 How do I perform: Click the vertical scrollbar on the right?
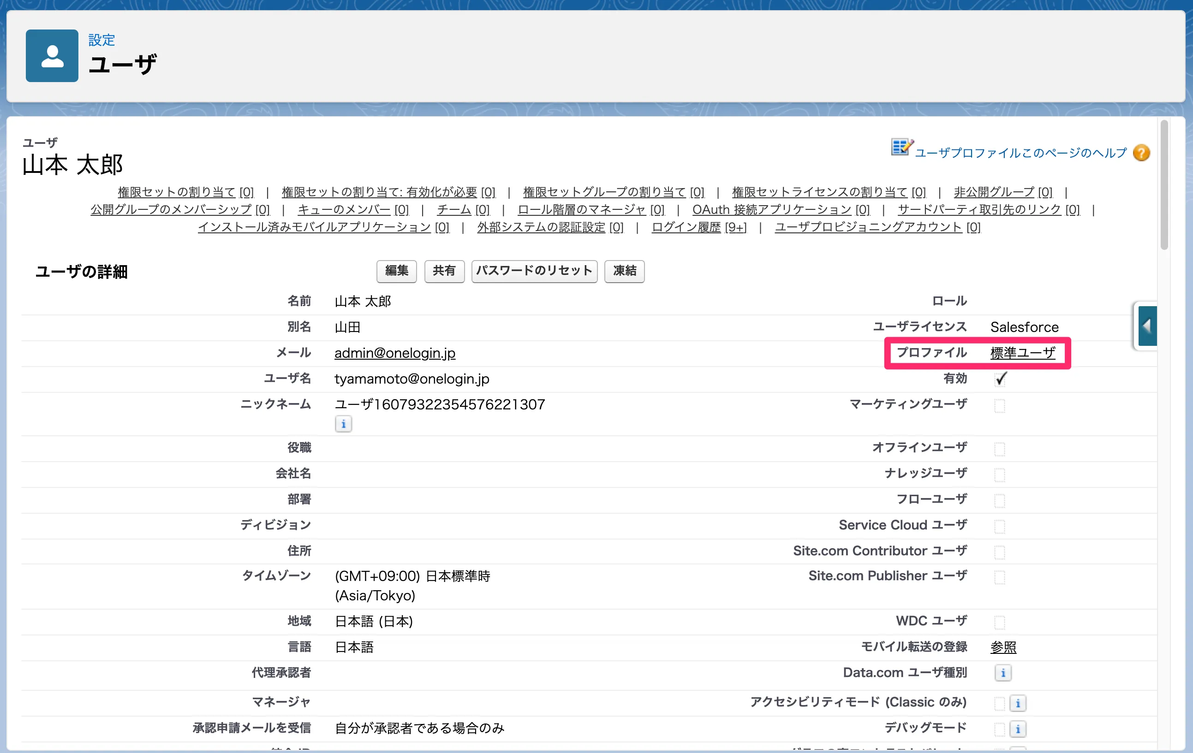pos(1164,186)
